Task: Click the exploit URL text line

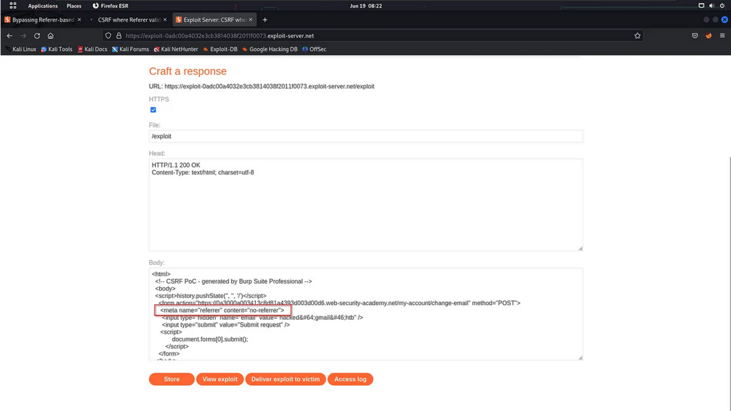Action: 262,86
